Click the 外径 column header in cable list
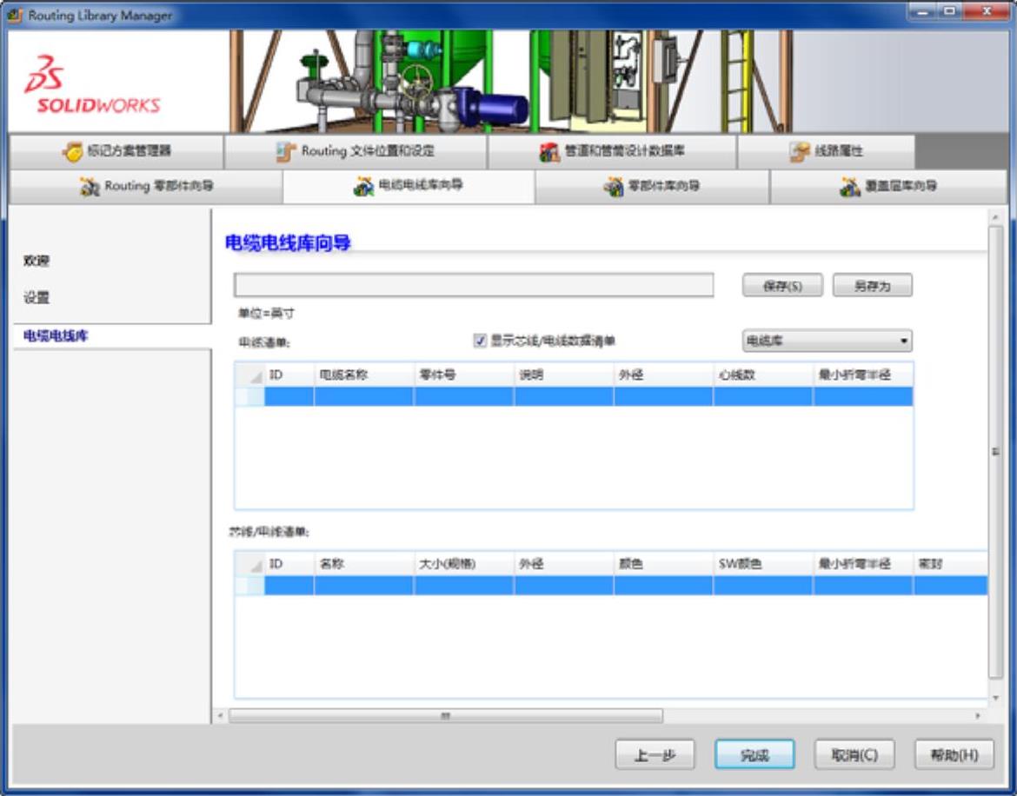Screen dimensions: 1017x796 662,375
